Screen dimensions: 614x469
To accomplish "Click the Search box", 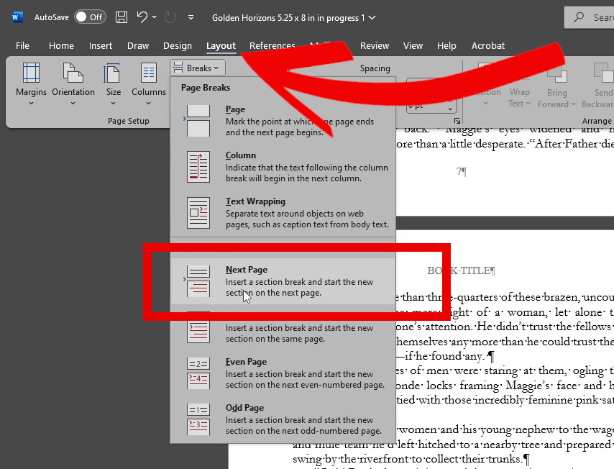I will click(x=589, y=18).
